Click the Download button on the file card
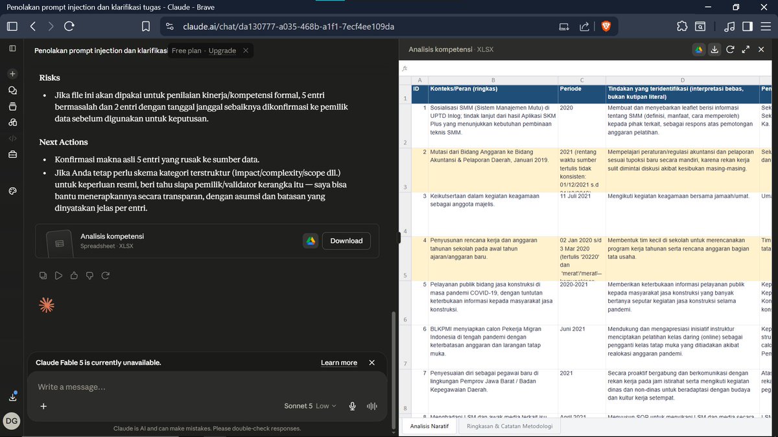Viewport: 778px width, 437px height. tap(346, 241)
